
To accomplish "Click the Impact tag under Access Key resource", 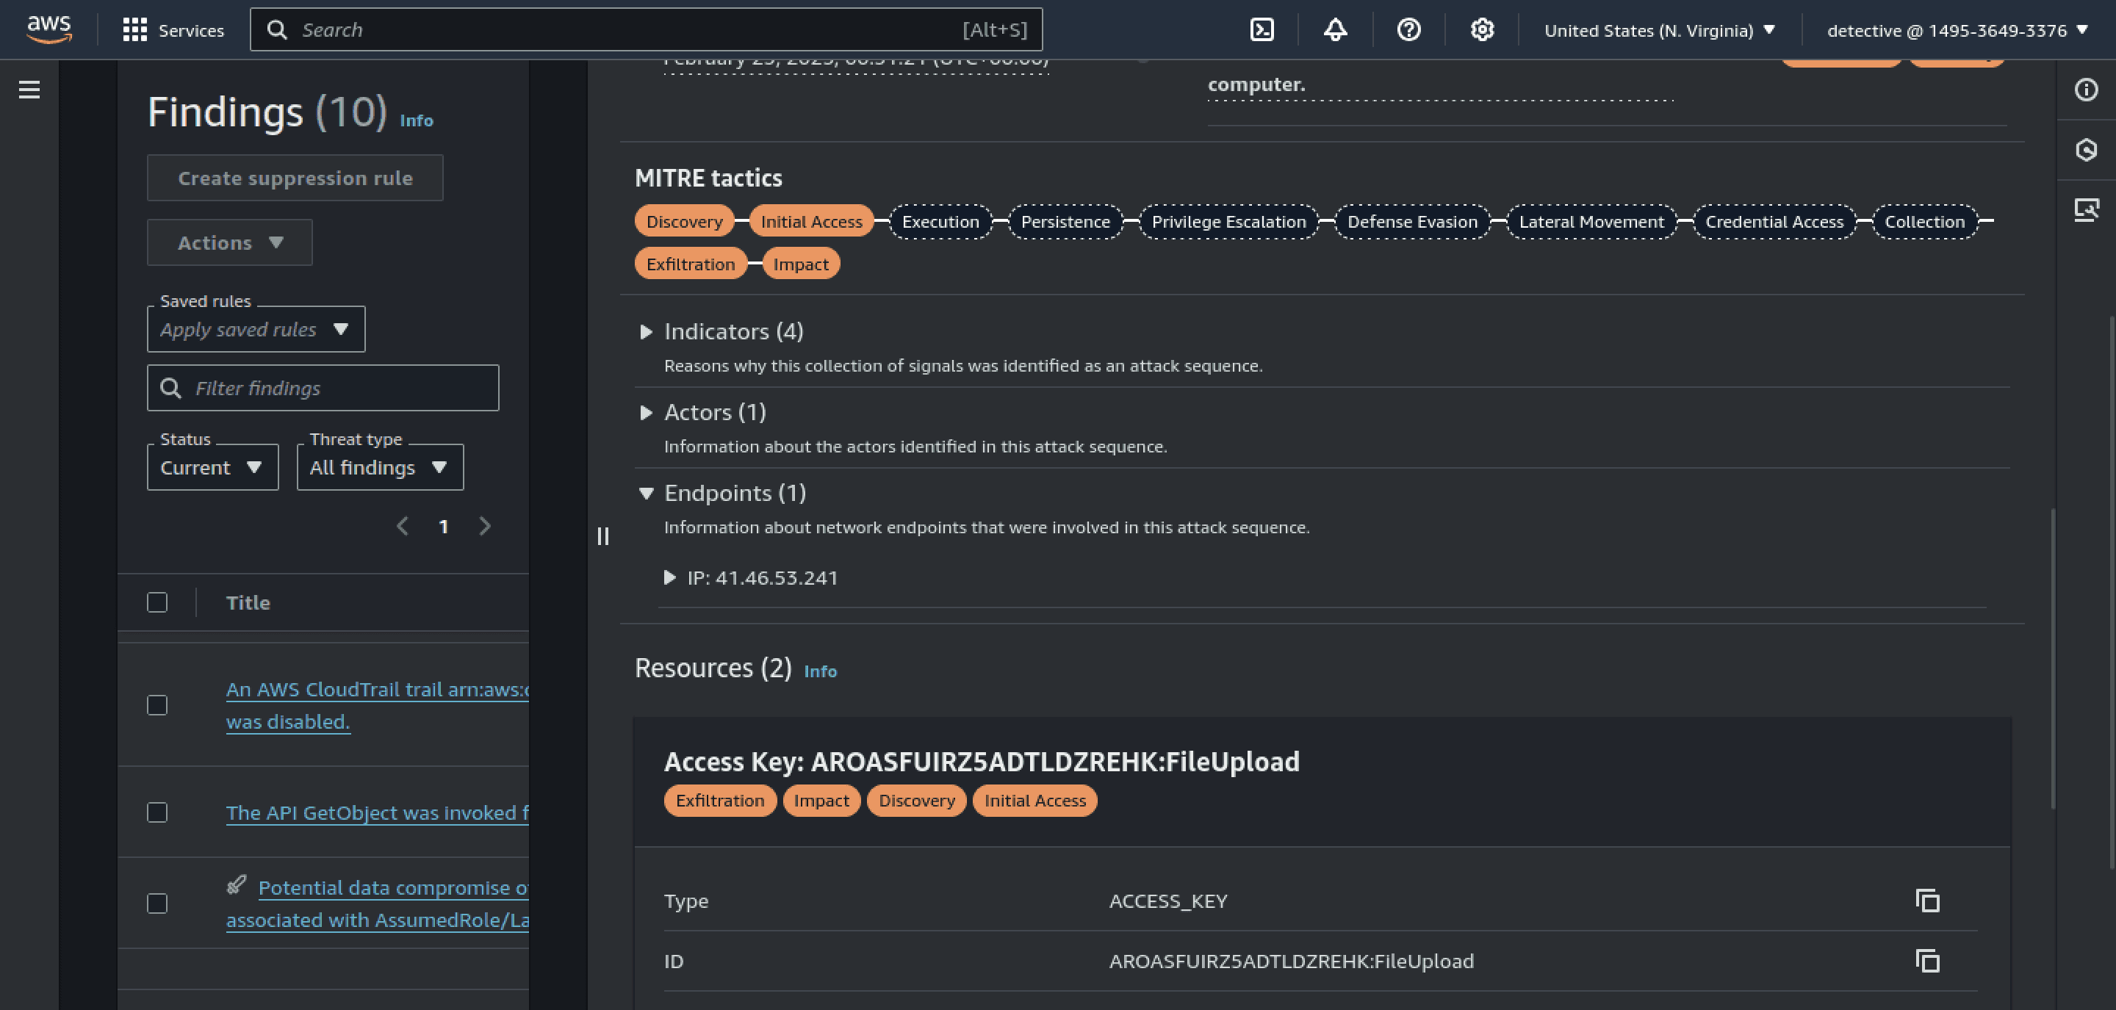I will [x=821, y=801].
